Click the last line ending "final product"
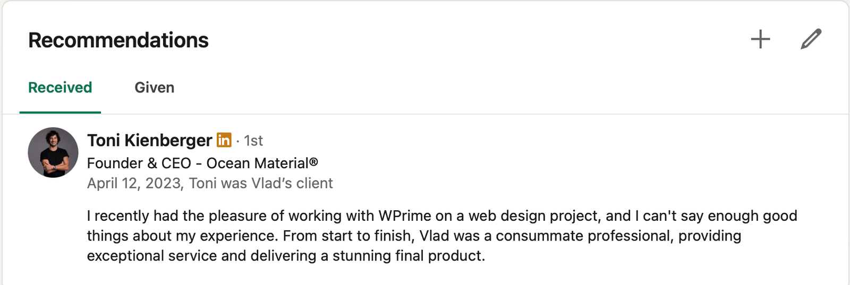 point(286,256)
